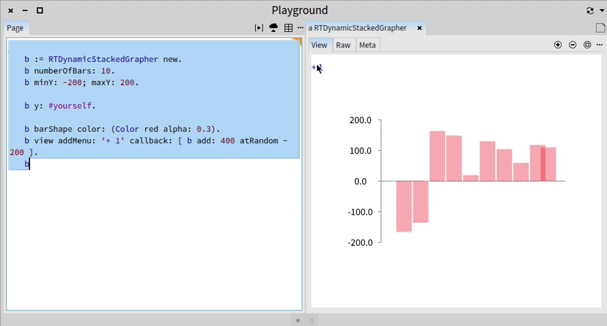
Task: Open the table bindings icon
Action: tap(288, 28)
